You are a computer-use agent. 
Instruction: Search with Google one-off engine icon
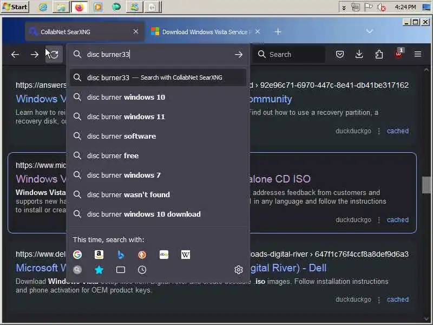tap(77, 255)
